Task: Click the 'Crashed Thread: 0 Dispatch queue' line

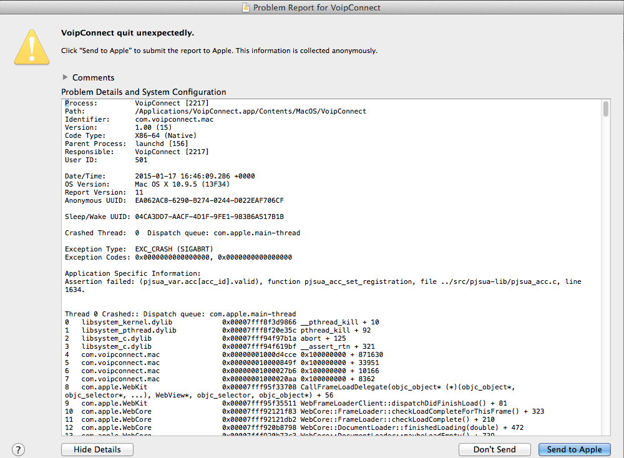Action: [182, 233]
